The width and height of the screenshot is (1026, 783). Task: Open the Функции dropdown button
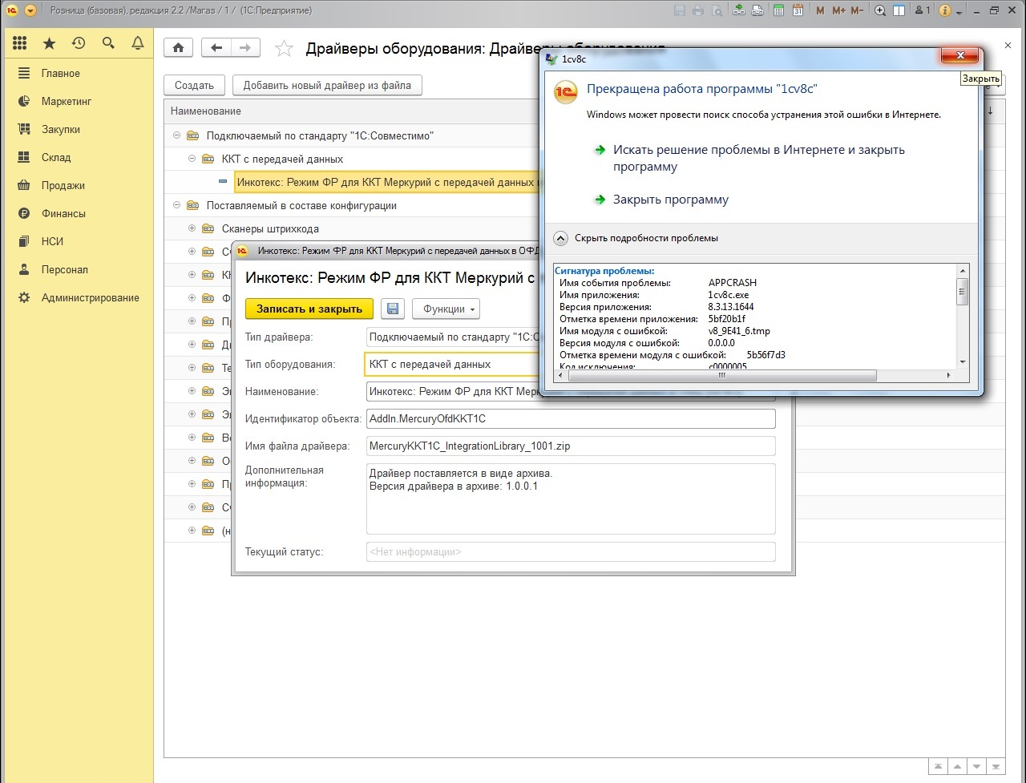pyautogui.click(x=446, y=309)
